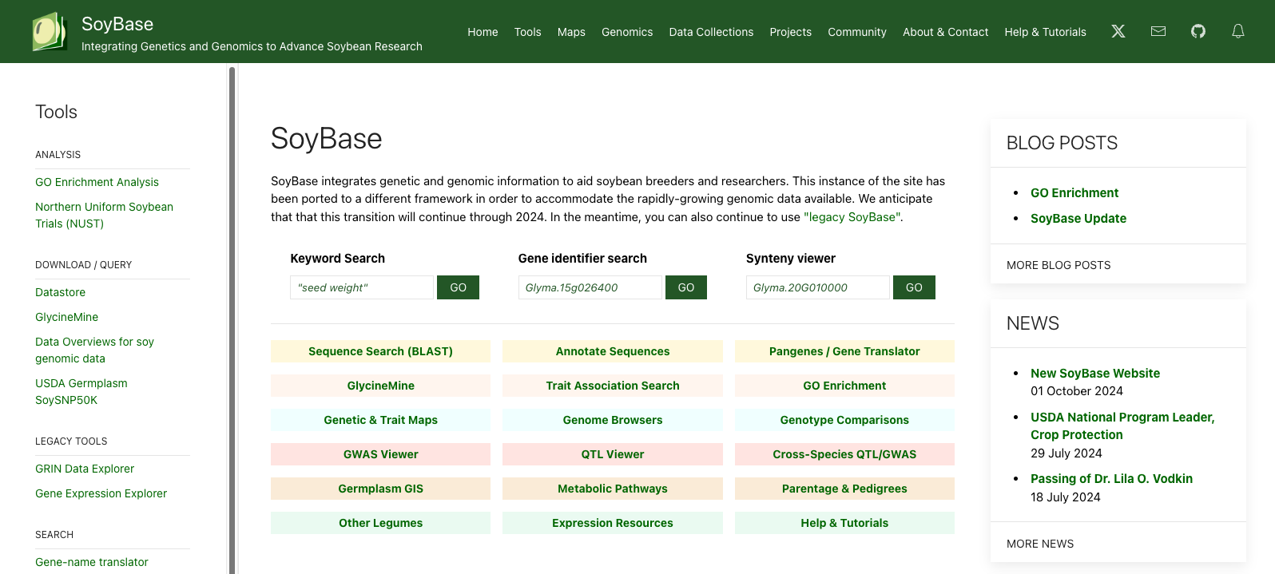Open Annotate Sequences
1275x574 pixels.
coord(613,351)
